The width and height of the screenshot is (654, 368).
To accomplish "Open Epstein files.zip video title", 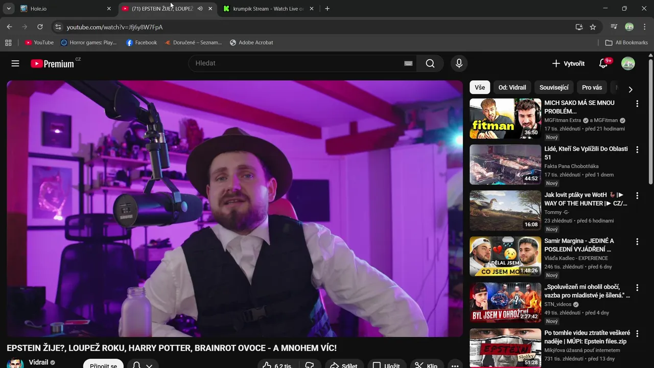I will (x=588, y=337).
